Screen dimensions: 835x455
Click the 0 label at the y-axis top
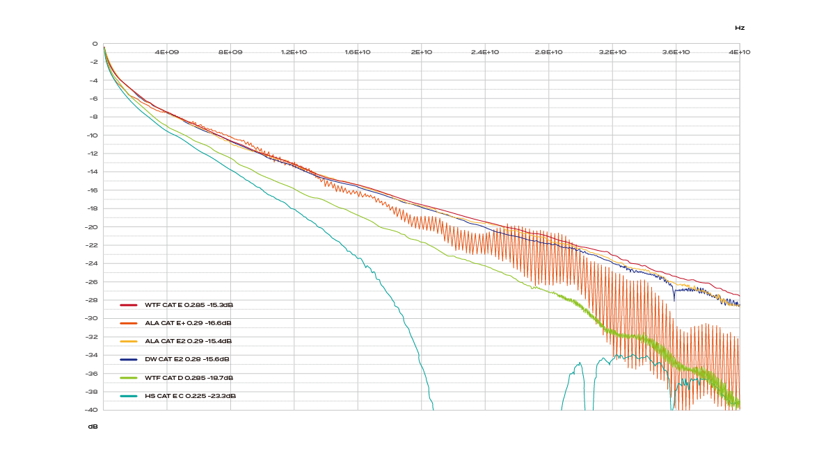(95, 44)
